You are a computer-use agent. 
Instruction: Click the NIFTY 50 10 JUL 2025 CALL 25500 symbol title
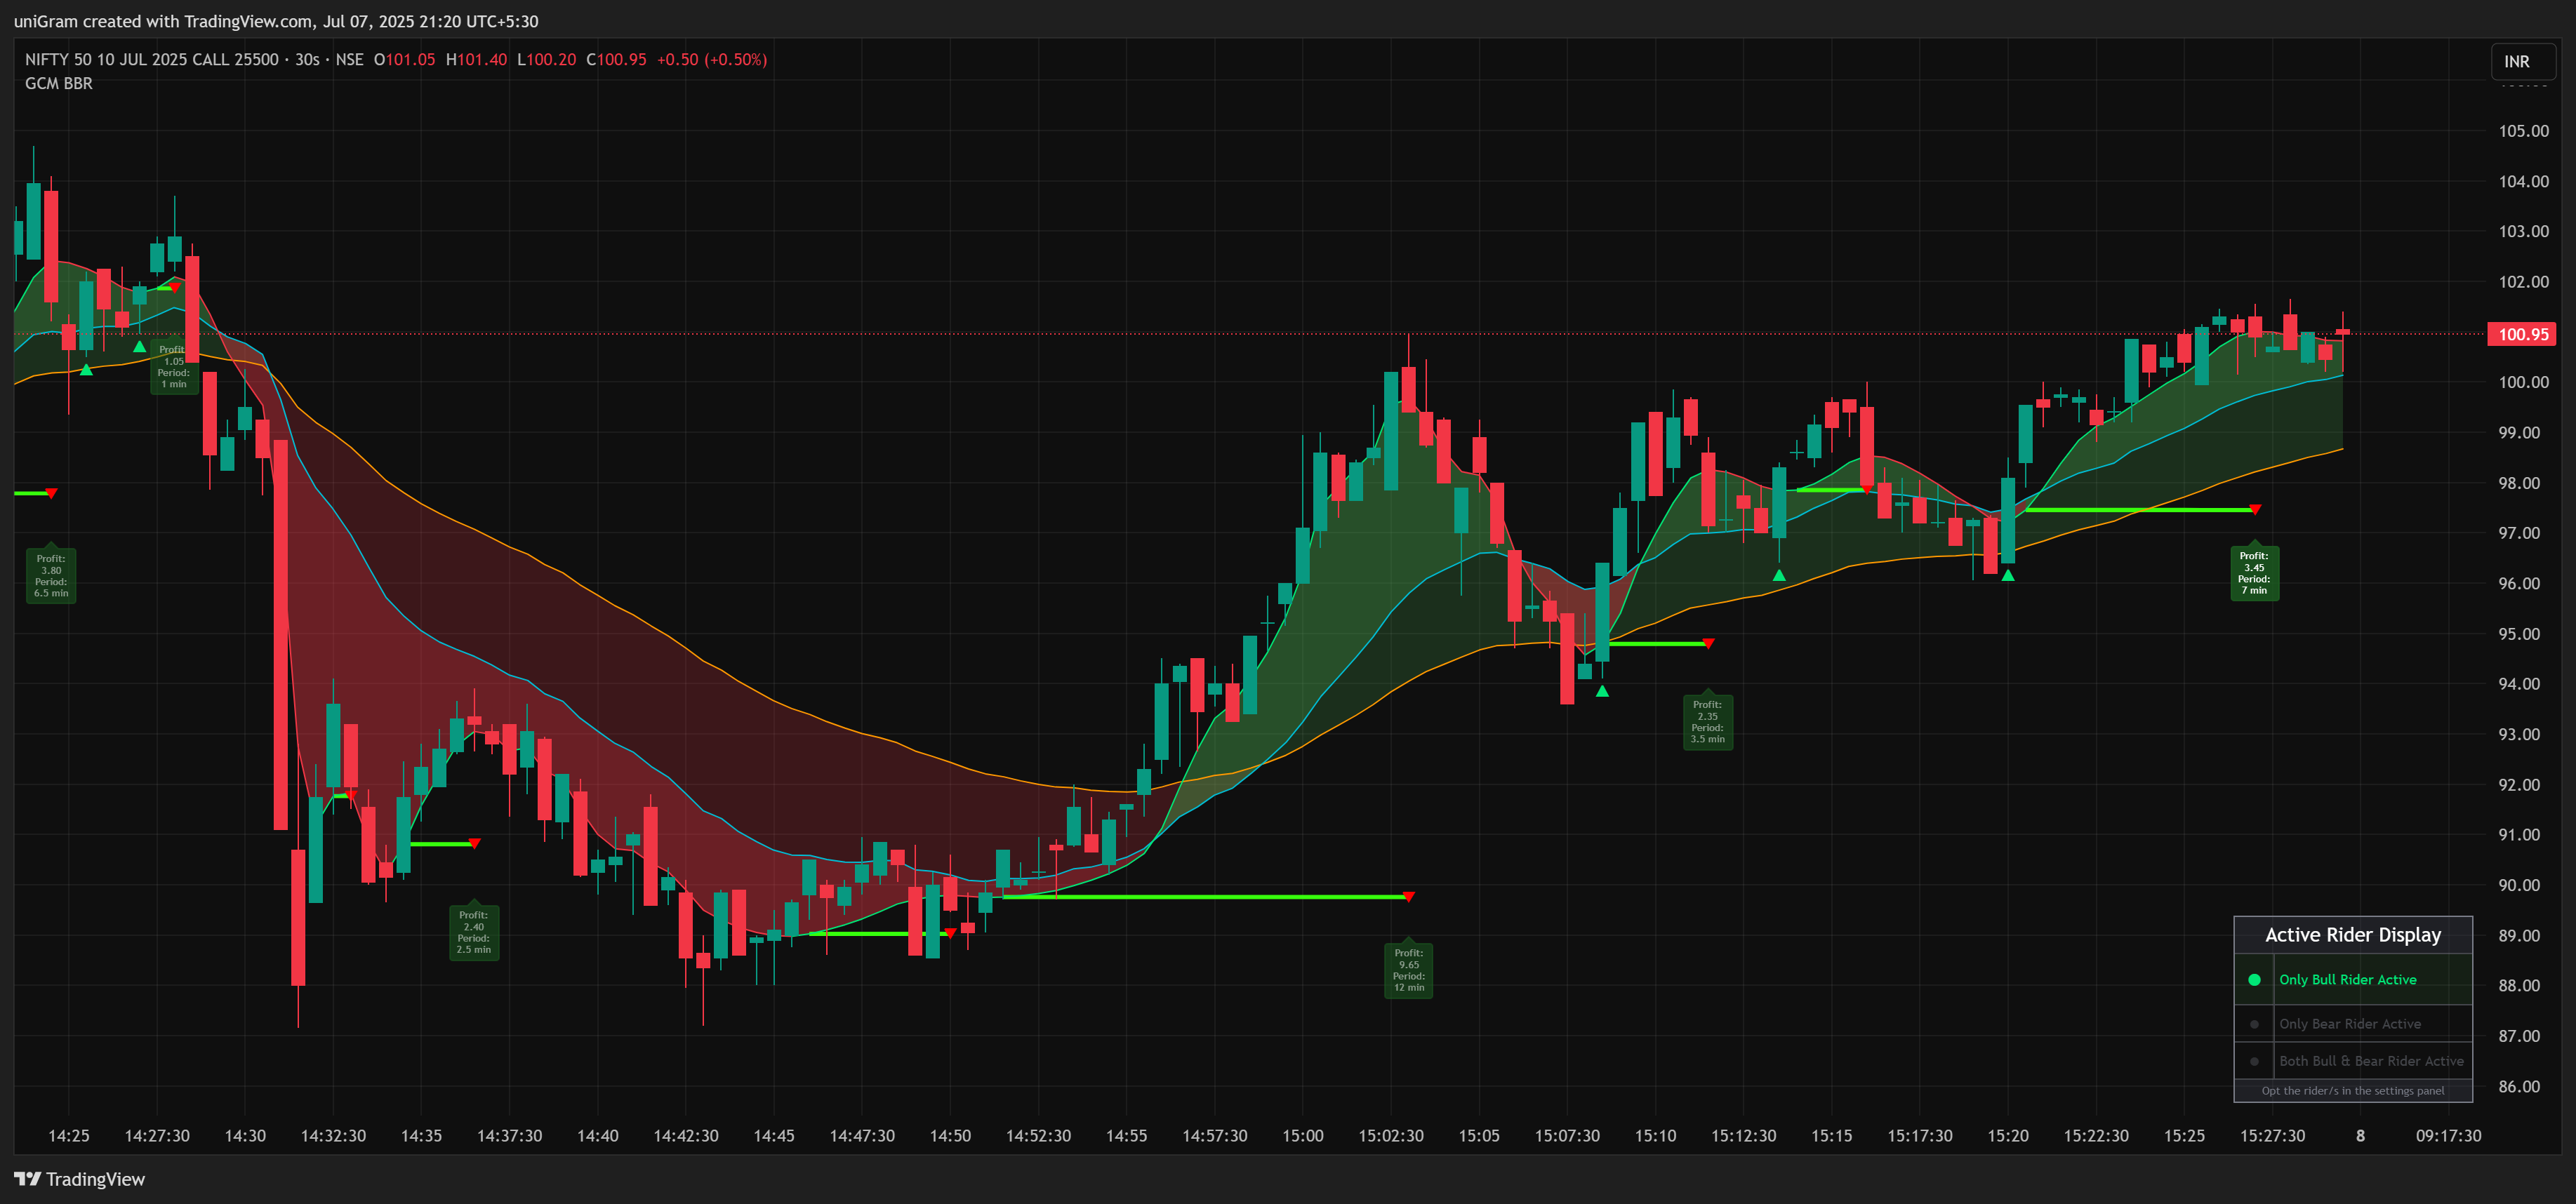coord(152,59)
